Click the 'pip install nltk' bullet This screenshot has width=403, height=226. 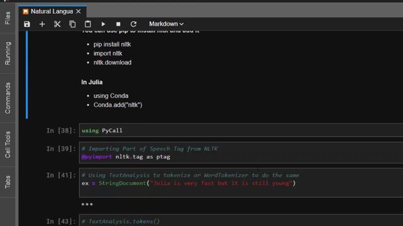coord(112,45)
